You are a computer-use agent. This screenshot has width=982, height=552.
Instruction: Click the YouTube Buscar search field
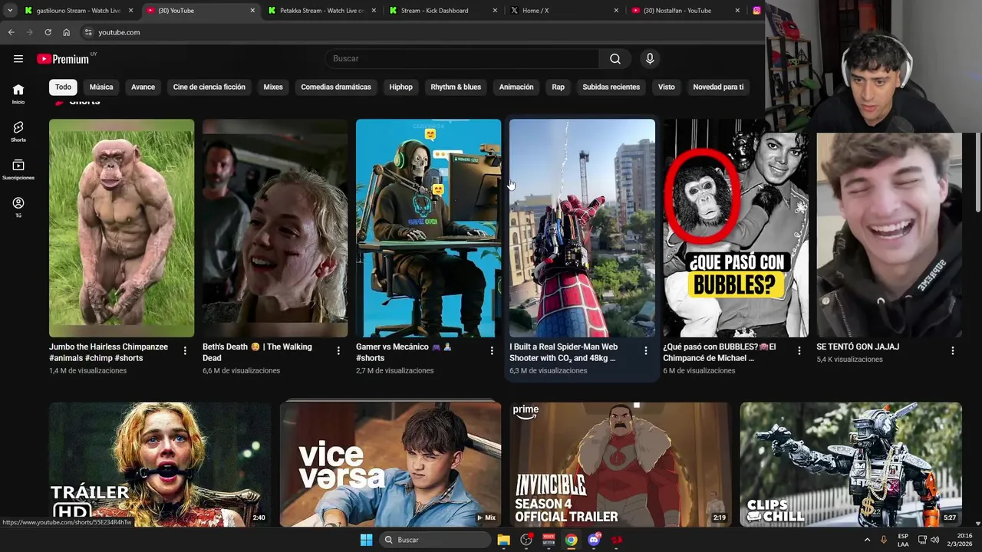462,59
